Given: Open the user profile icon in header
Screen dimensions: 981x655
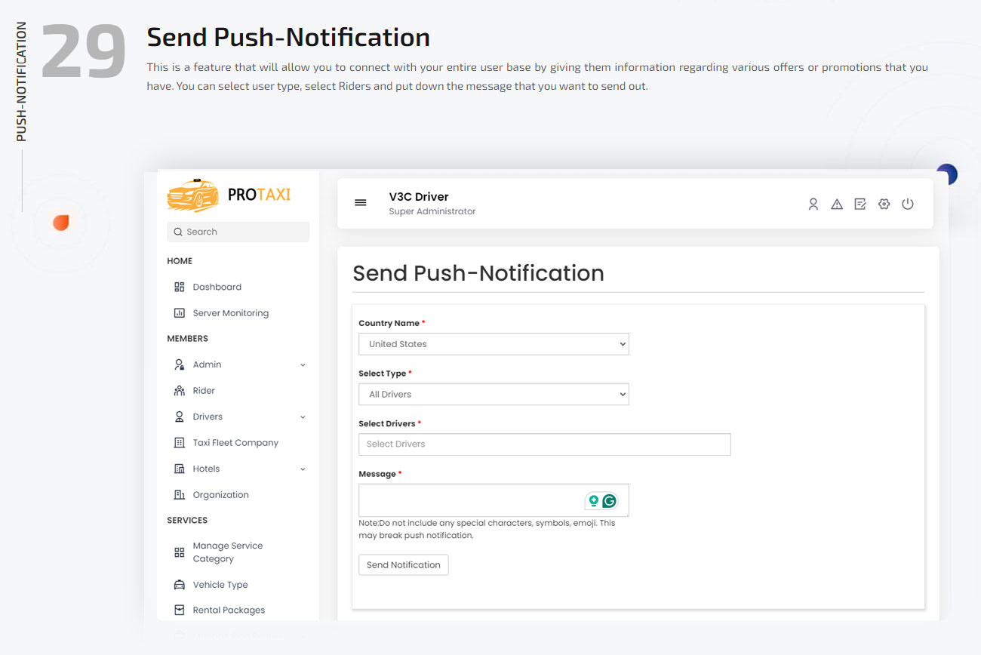Looking at the screenshot, I should pos(813,204).
